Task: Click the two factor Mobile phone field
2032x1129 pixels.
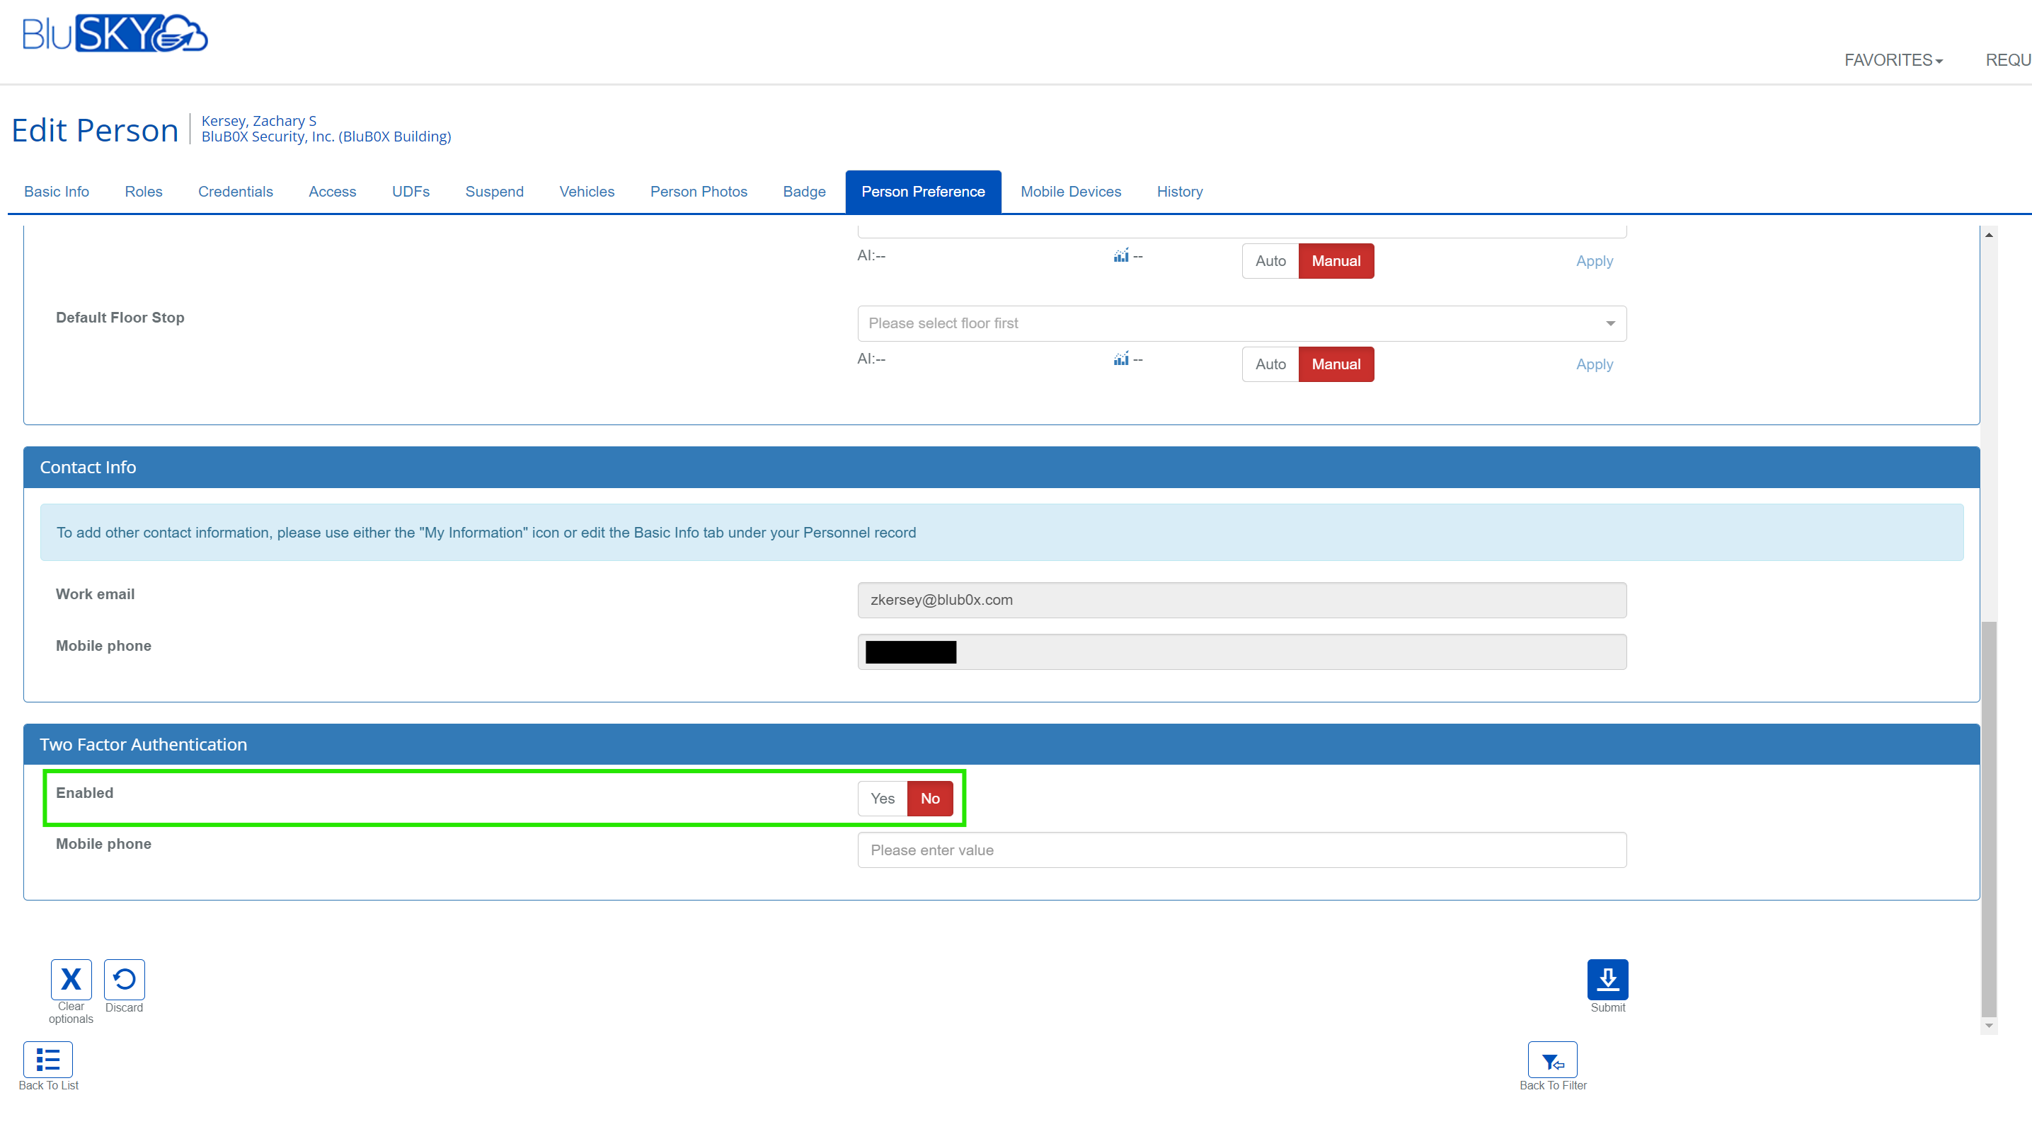Action: pos(1241,850)
